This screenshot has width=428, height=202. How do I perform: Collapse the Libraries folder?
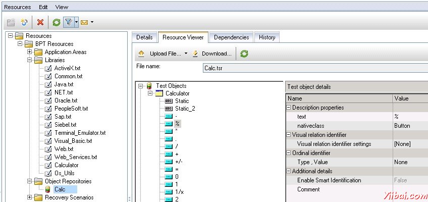pyautogui.click(x=29, y=60)
